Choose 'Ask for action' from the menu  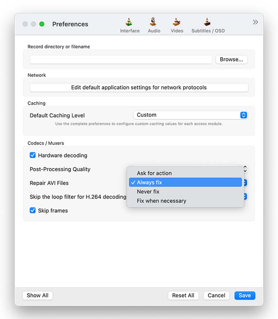154,173
